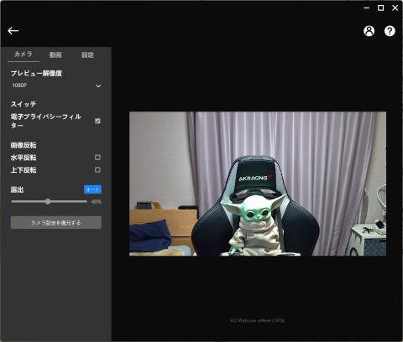The image size is (403, 342).
Task: Click the webcam preview image
Action: click(x=258, y=184)
